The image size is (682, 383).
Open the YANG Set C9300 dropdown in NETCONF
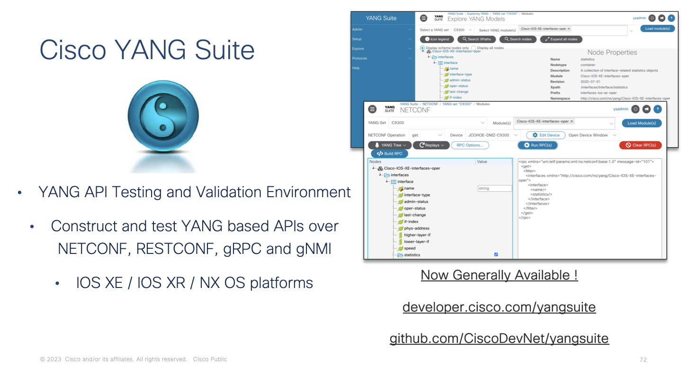(x=438, y=123)
